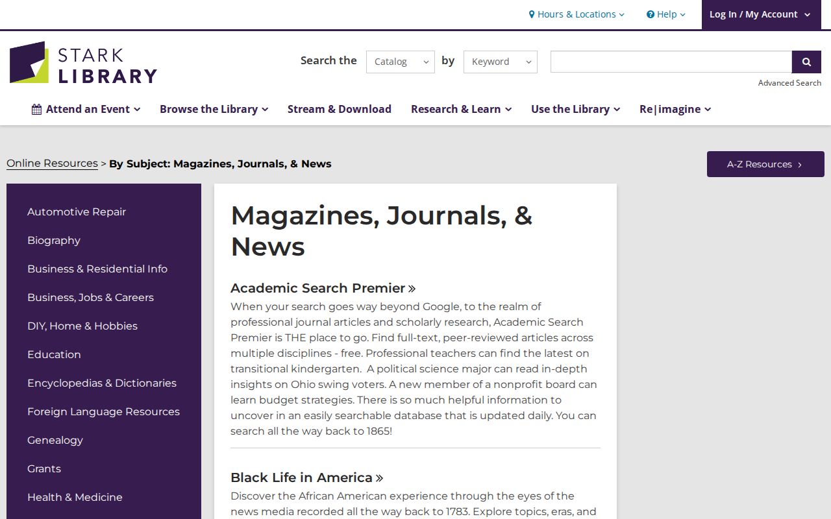This screenshot has width=831, height=519.
Task: Select DIY, Home & Hobbies subject
Action: (x=82, y=326)
